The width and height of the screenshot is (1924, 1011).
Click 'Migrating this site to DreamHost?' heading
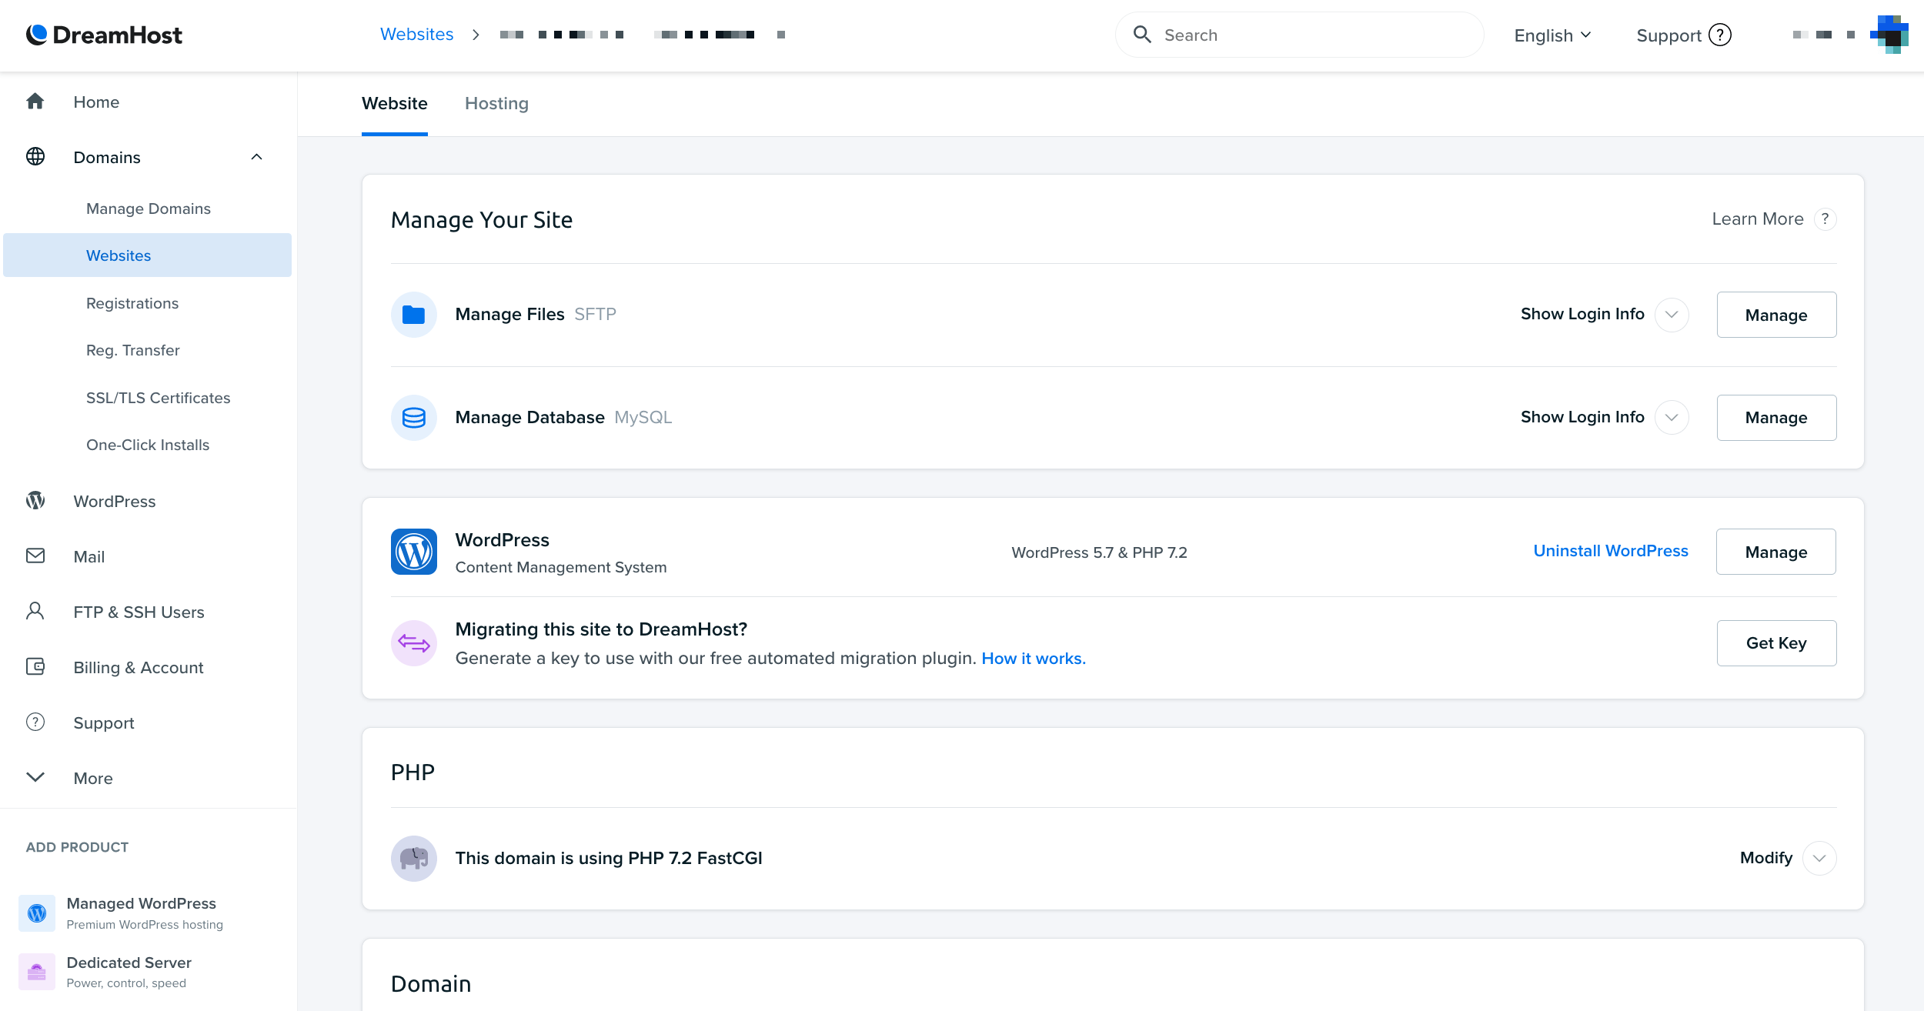click(x=601, y=629)
